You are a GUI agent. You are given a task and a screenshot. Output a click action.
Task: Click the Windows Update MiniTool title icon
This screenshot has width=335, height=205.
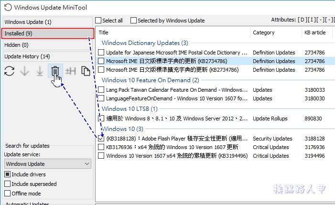click(x=8, y=7)
